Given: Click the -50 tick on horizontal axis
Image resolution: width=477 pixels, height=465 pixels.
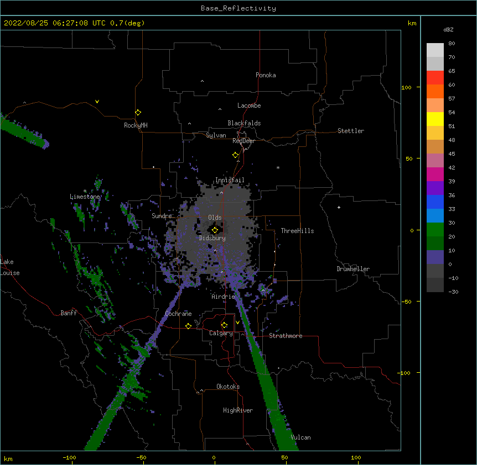Looking at the screenshot, I should tap(141, 458).
